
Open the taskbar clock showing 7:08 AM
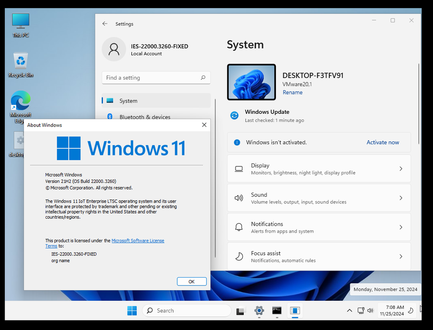[x=392, y=311]
